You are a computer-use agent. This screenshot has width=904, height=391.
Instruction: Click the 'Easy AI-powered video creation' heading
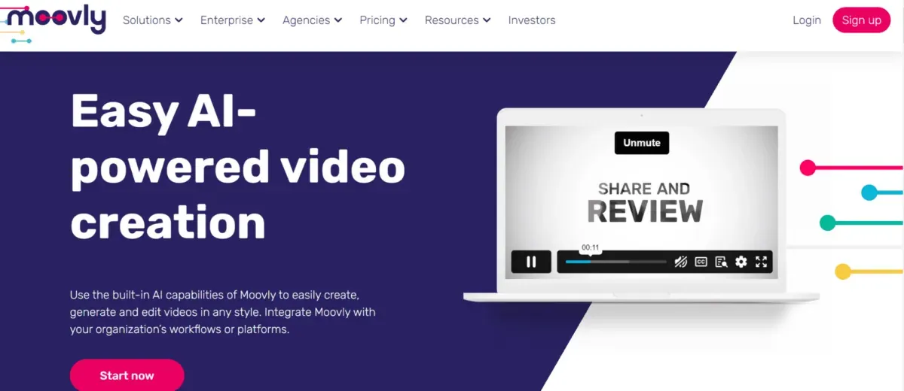coord(238,166)
